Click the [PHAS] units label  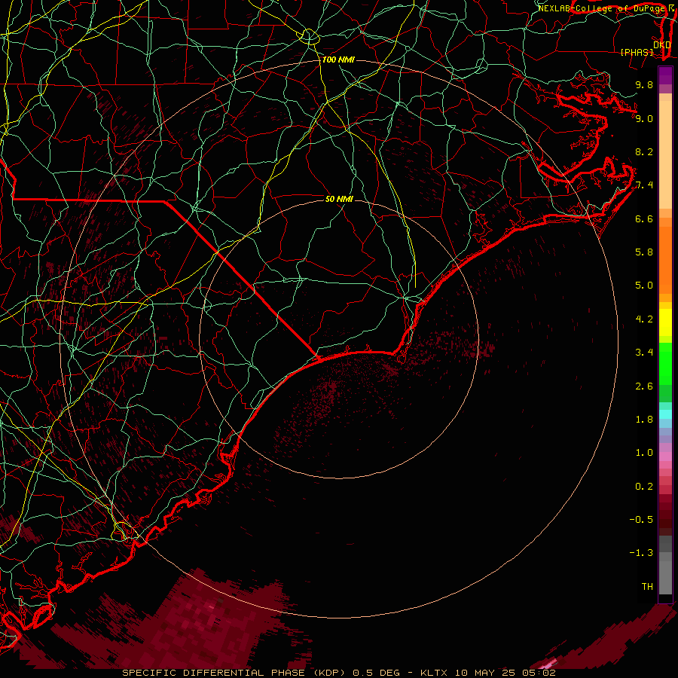pyautogui.click(x=637, y=52)
